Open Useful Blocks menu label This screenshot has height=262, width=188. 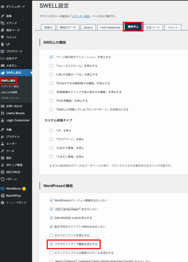coord(15,113)
